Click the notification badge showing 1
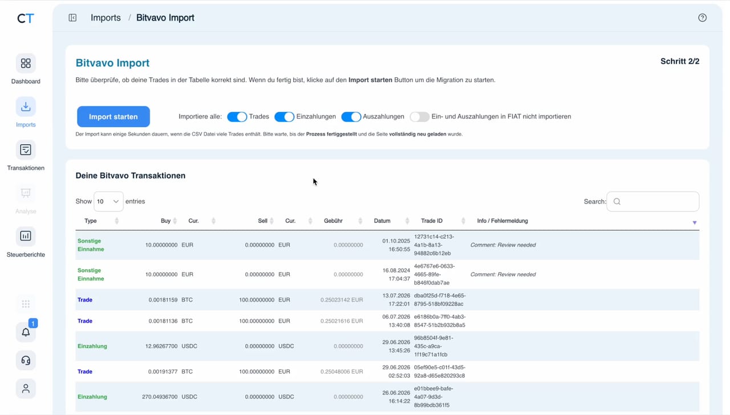Image resolution: width=730 pixels, height=415 pixels. 33,323
